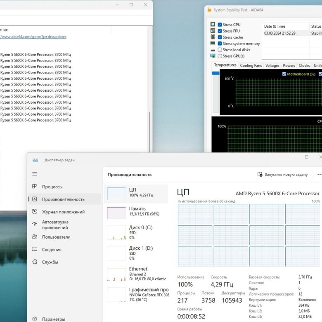The width and height of the screenshot is (322, 322).
Task: Uncheck Stress cache option
Action: point(220,37)
